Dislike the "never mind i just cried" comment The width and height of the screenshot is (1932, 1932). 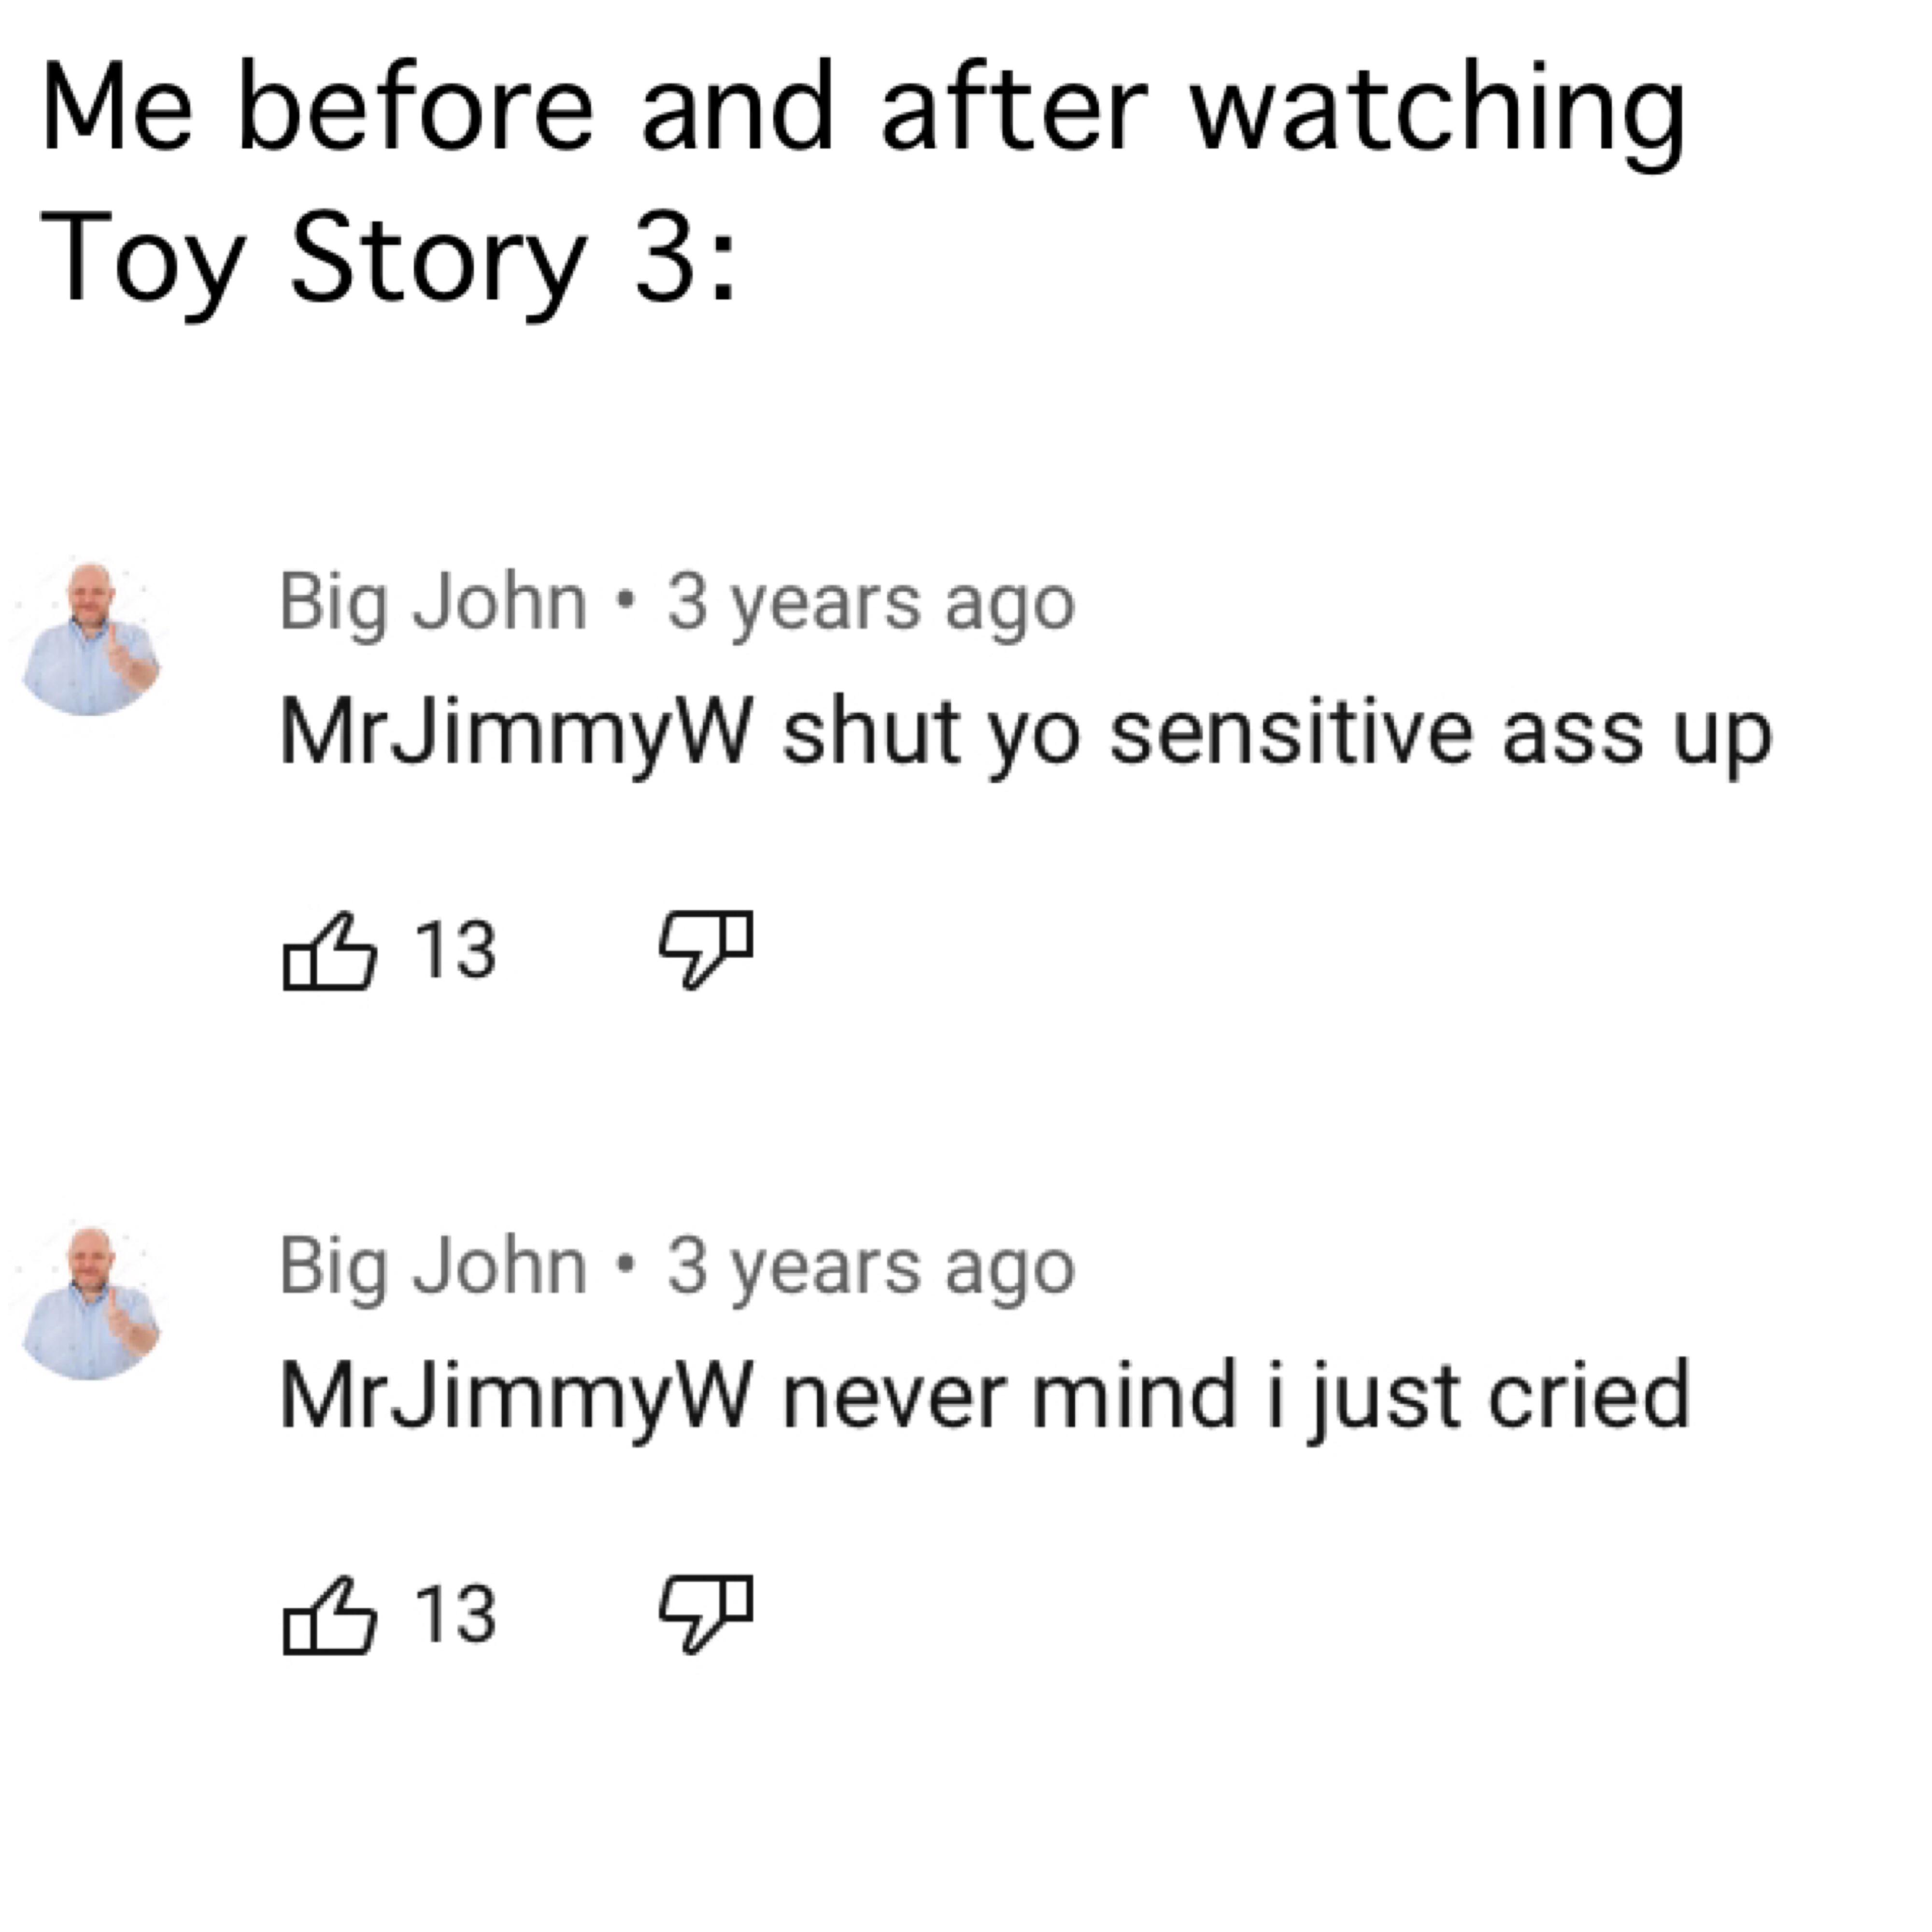(x=705, y=1611)
